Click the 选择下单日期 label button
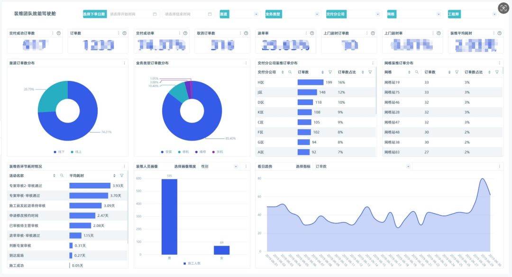This screenshot has width=512, height=277. (95, 14)
